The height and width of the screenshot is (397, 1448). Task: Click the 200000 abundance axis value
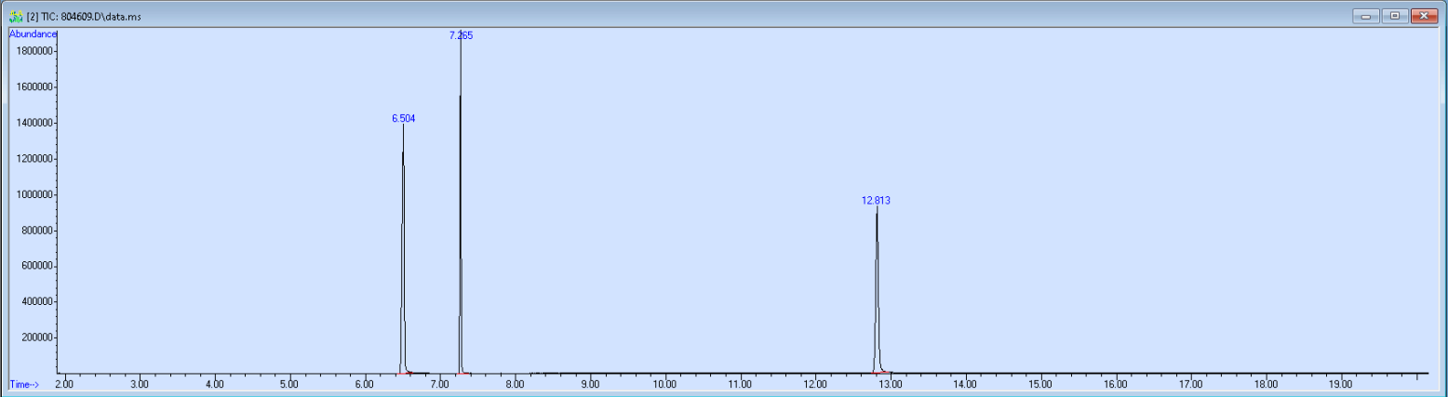(x=37, y=337)
